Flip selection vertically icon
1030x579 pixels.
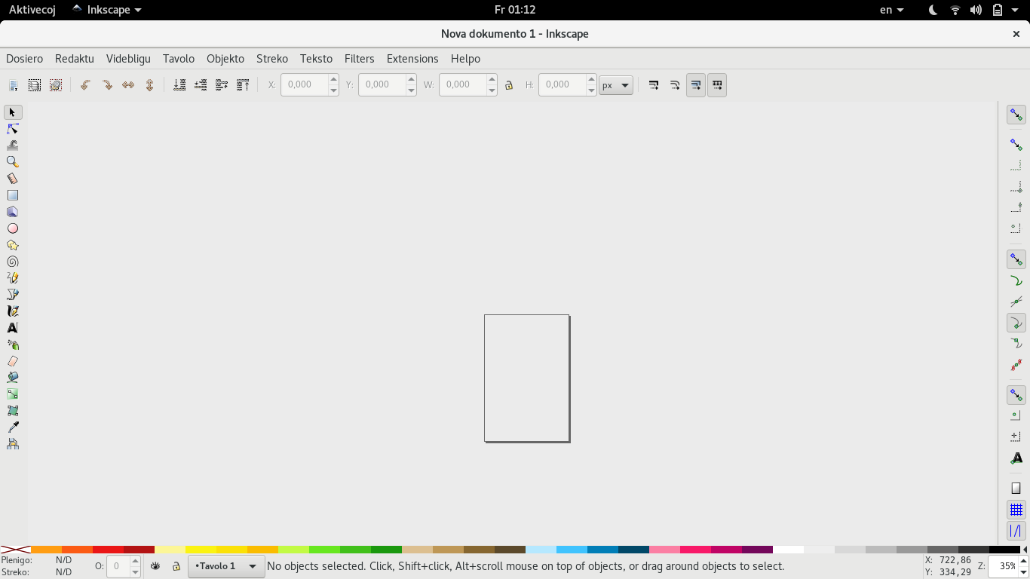149,85
